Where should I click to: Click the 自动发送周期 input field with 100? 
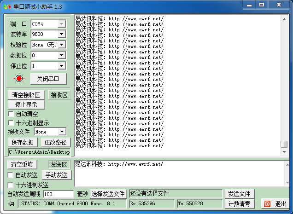[x=59, y=194]
